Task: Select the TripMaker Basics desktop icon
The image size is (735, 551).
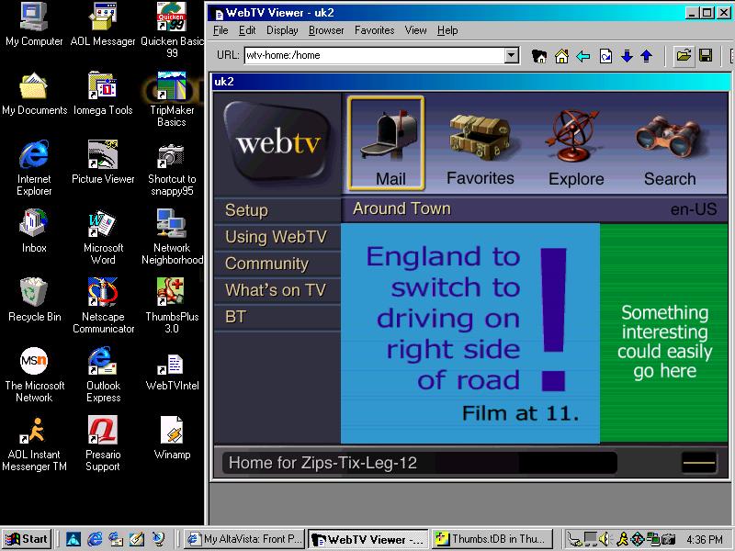Action: (172, 99)
